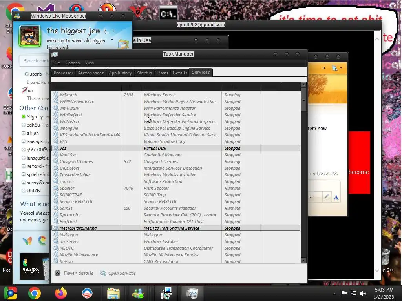Screen dimensions: 402x301
Task: Open the File menu in Task Manager
Action: point(57,63)
